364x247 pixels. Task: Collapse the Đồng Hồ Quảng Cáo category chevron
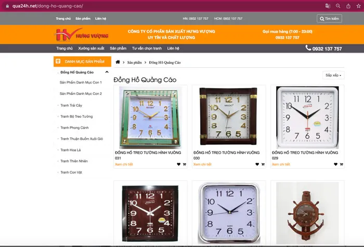tap(107, 72)
